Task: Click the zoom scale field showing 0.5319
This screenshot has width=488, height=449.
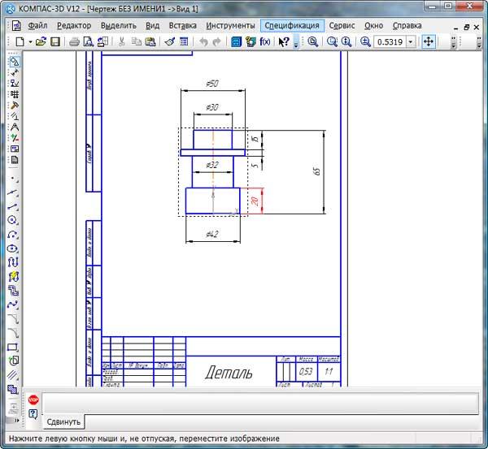Action: point(390,41)
